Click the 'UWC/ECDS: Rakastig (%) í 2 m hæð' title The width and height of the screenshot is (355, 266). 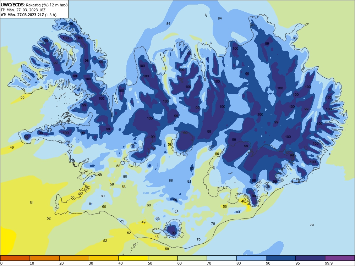(34, 5)
